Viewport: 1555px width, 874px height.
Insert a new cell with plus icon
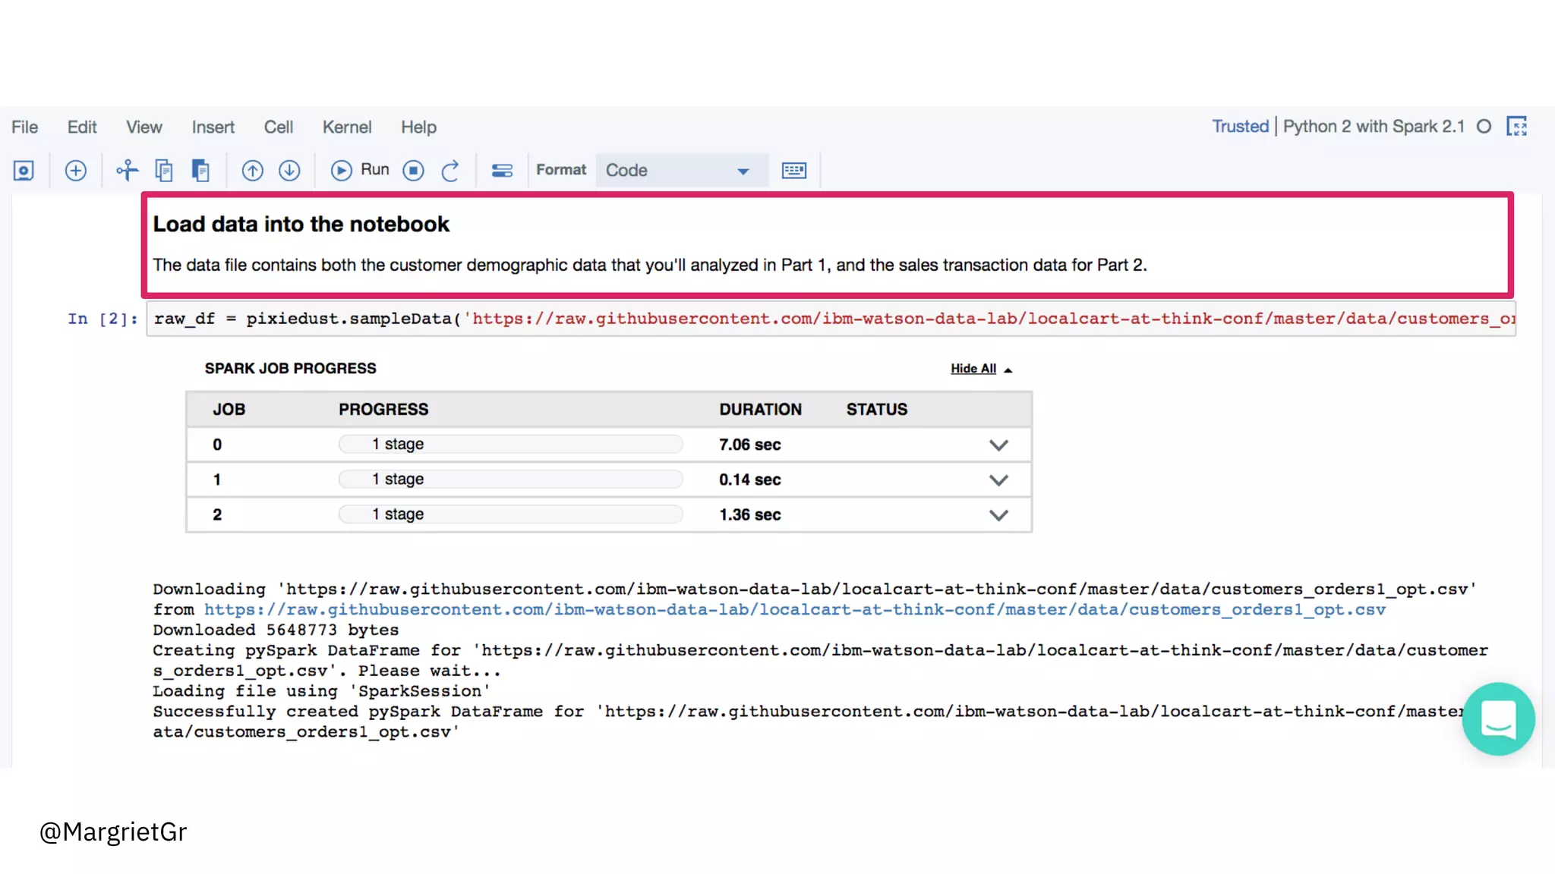click(x=76, y=171)
